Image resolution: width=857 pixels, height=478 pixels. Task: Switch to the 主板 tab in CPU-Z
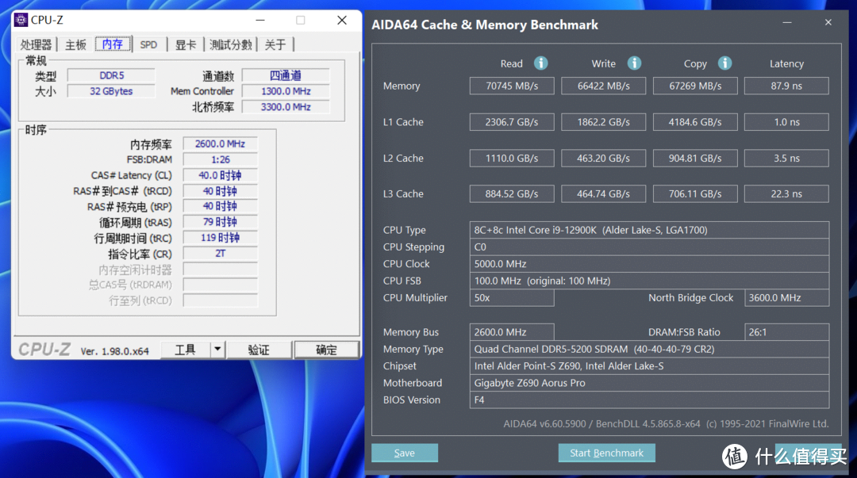[x=76, y=44]
